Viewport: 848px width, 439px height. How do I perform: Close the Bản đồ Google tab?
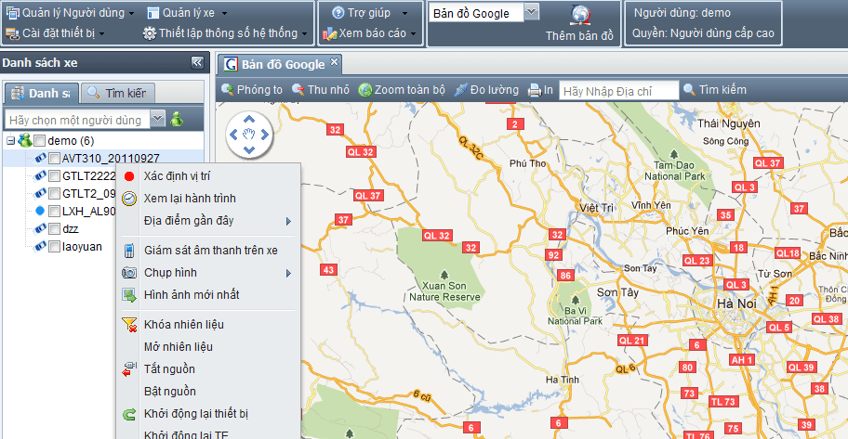[x=334, y=61]
